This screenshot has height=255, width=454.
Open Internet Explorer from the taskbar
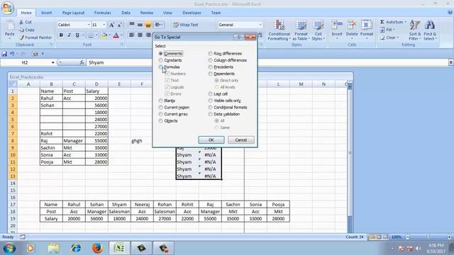76,248
